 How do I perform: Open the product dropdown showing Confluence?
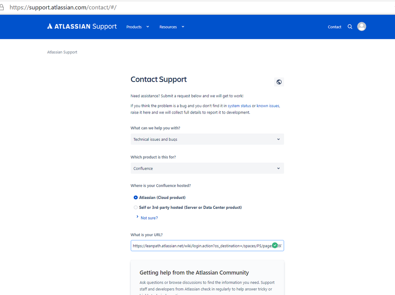207,168
